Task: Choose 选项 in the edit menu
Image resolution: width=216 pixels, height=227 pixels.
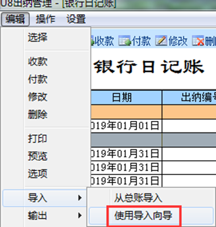Action: click(x=38, y=173)
